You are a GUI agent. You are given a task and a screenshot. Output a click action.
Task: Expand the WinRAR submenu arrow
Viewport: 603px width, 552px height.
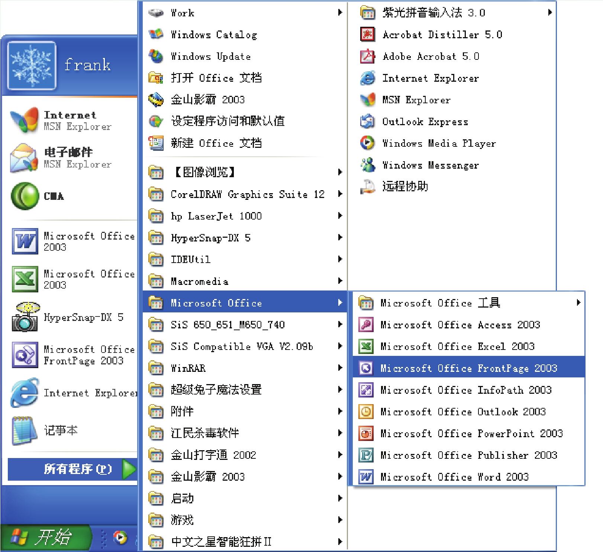pos(340,368)
